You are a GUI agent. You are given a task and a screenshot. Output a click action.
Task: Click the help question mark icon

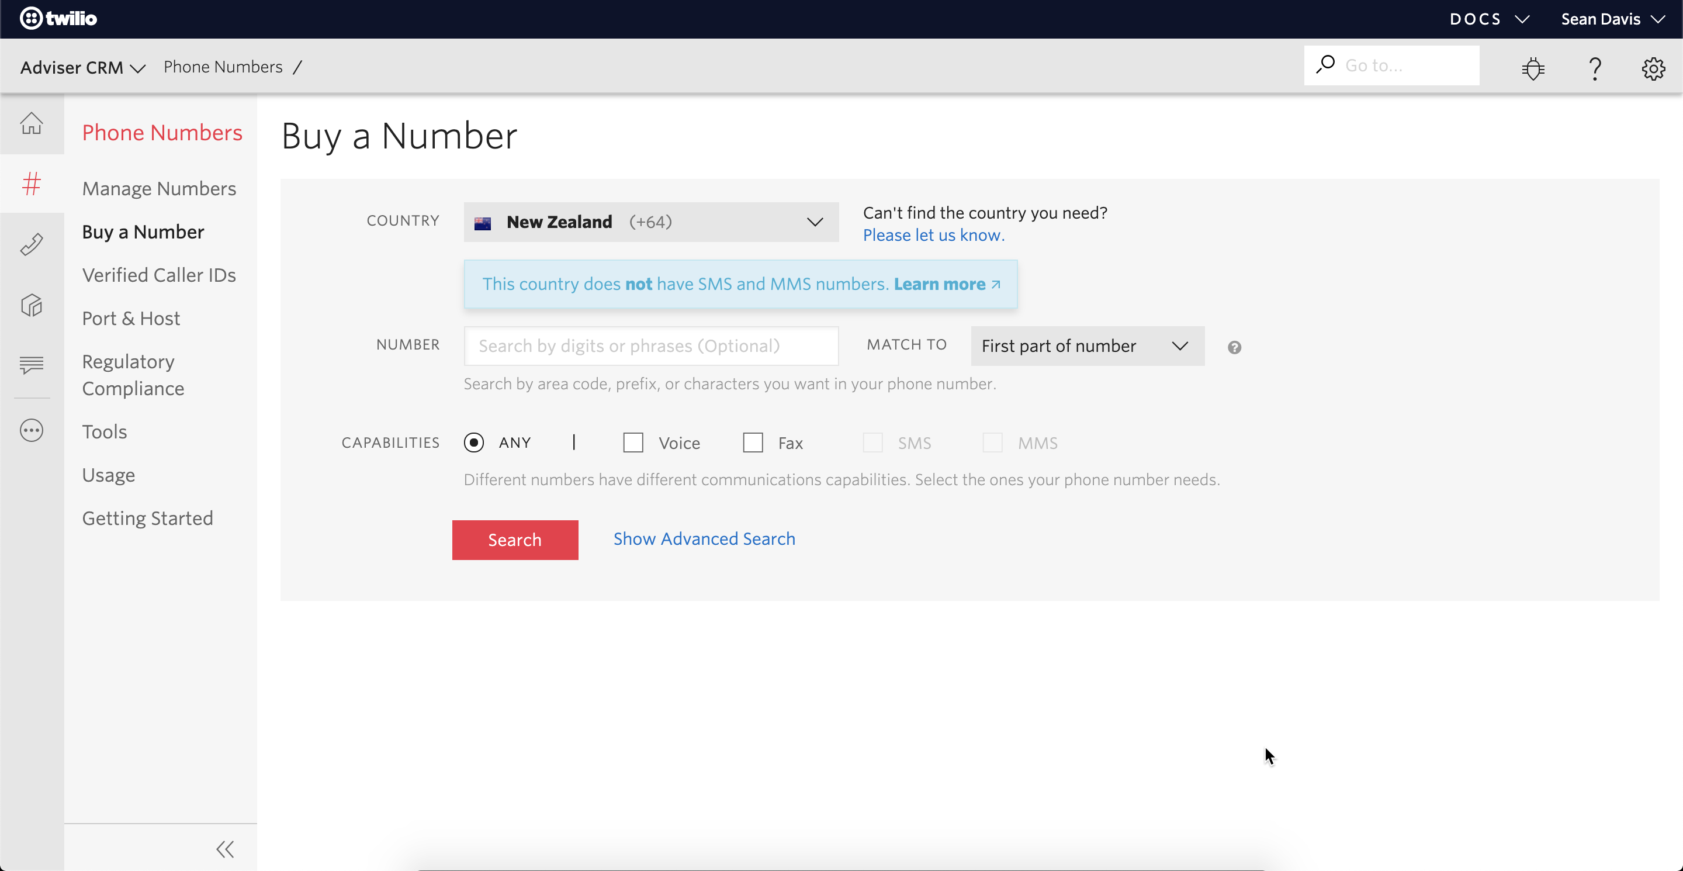point(1595,68)
